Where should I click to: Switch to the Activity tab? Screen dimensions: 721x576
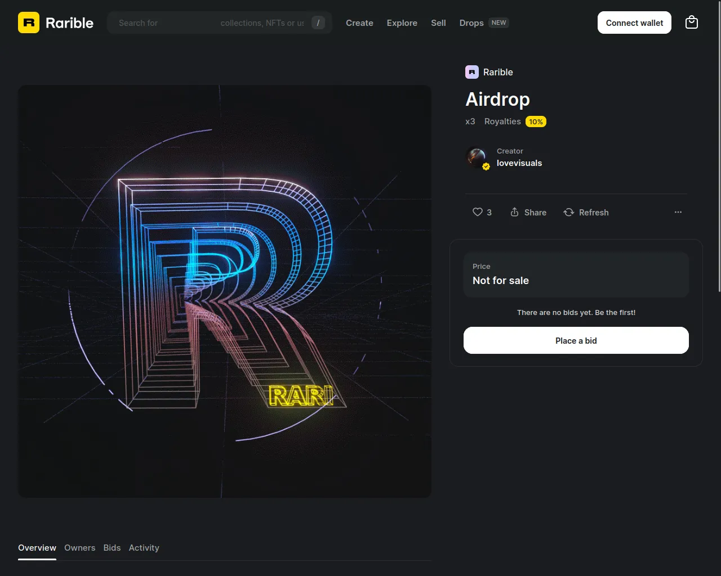point(144,547)
